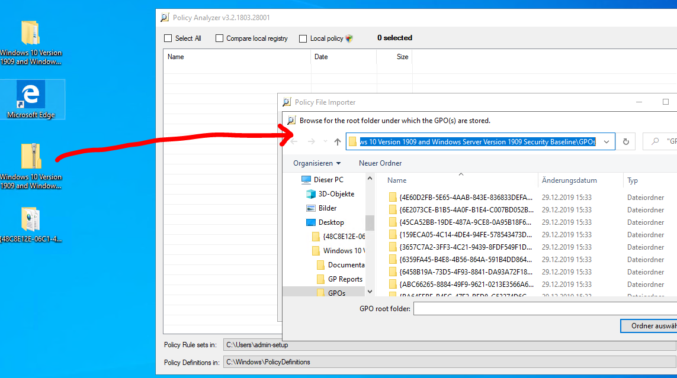Maximize the Policy File Importer window

(x=665, y=102)
